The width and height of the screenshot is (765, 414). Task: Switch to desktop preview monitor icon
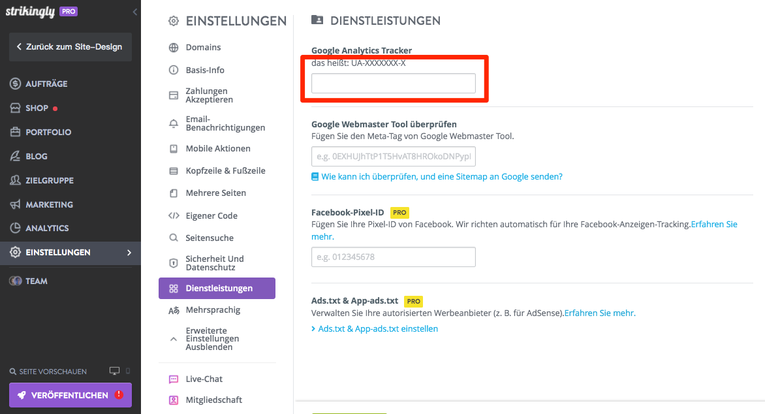[x=115, y=371]
